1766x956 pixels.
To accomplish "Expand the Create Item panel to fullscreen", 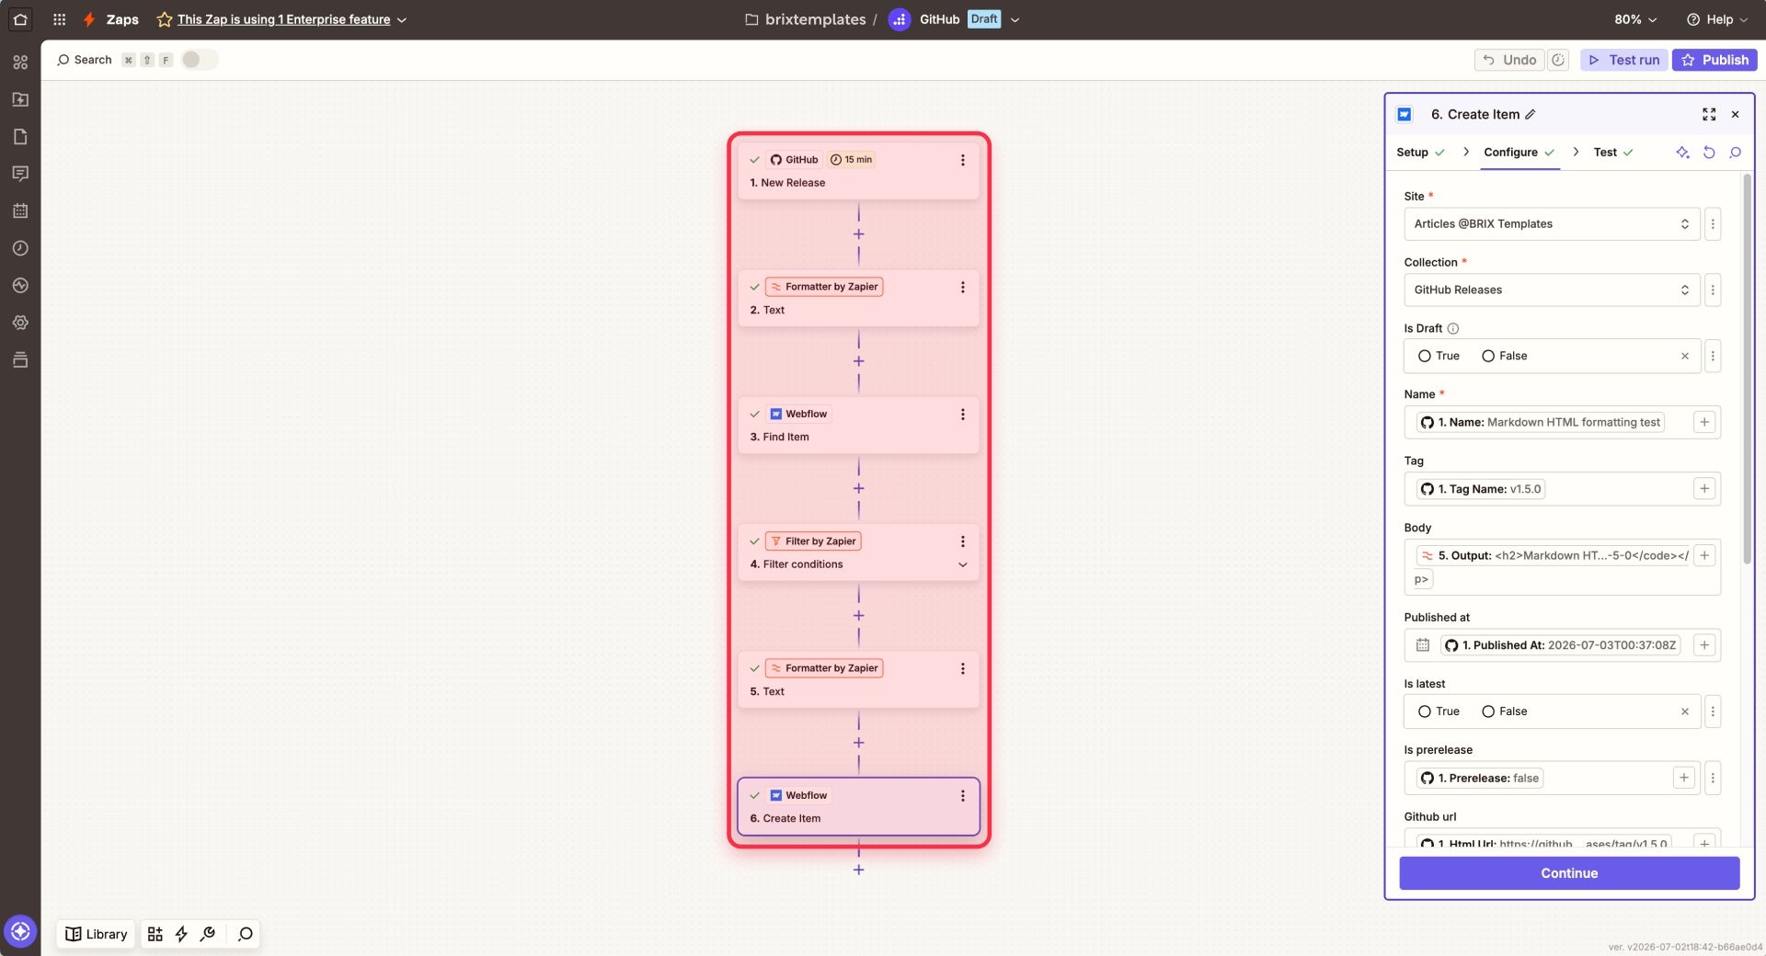I will click(x=1709, y=114).
